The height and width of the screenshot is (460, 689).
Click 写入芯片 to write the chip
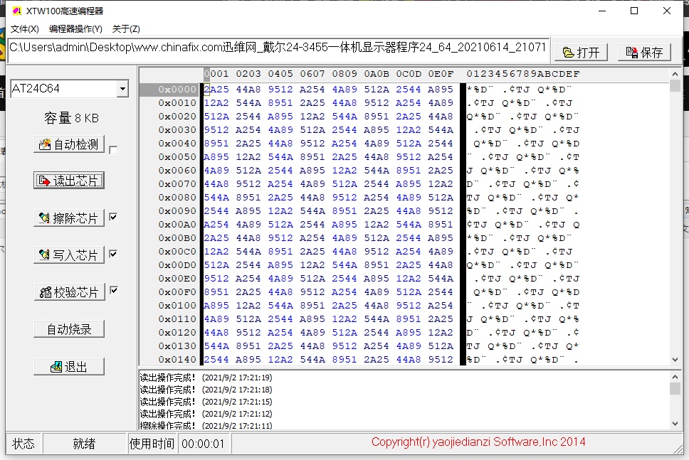coord(69,255)
